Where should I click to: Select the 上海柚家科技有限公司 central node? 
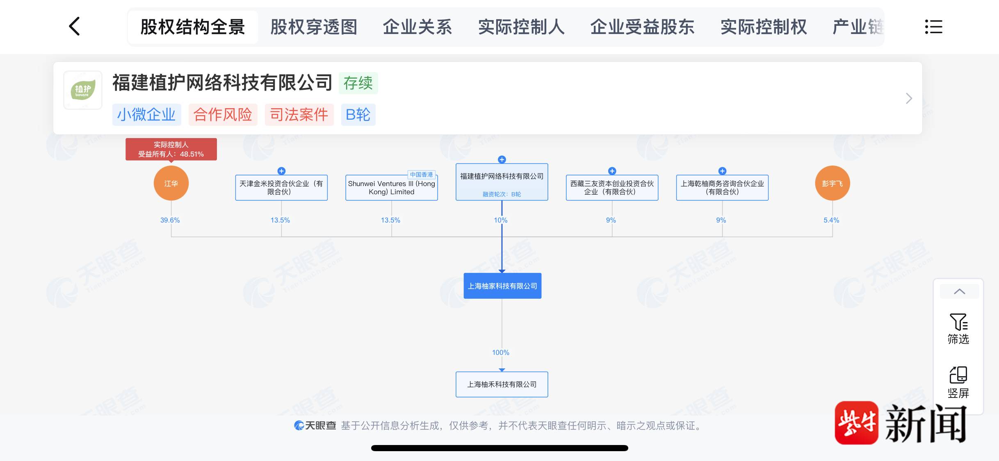(x=502, y=286)
